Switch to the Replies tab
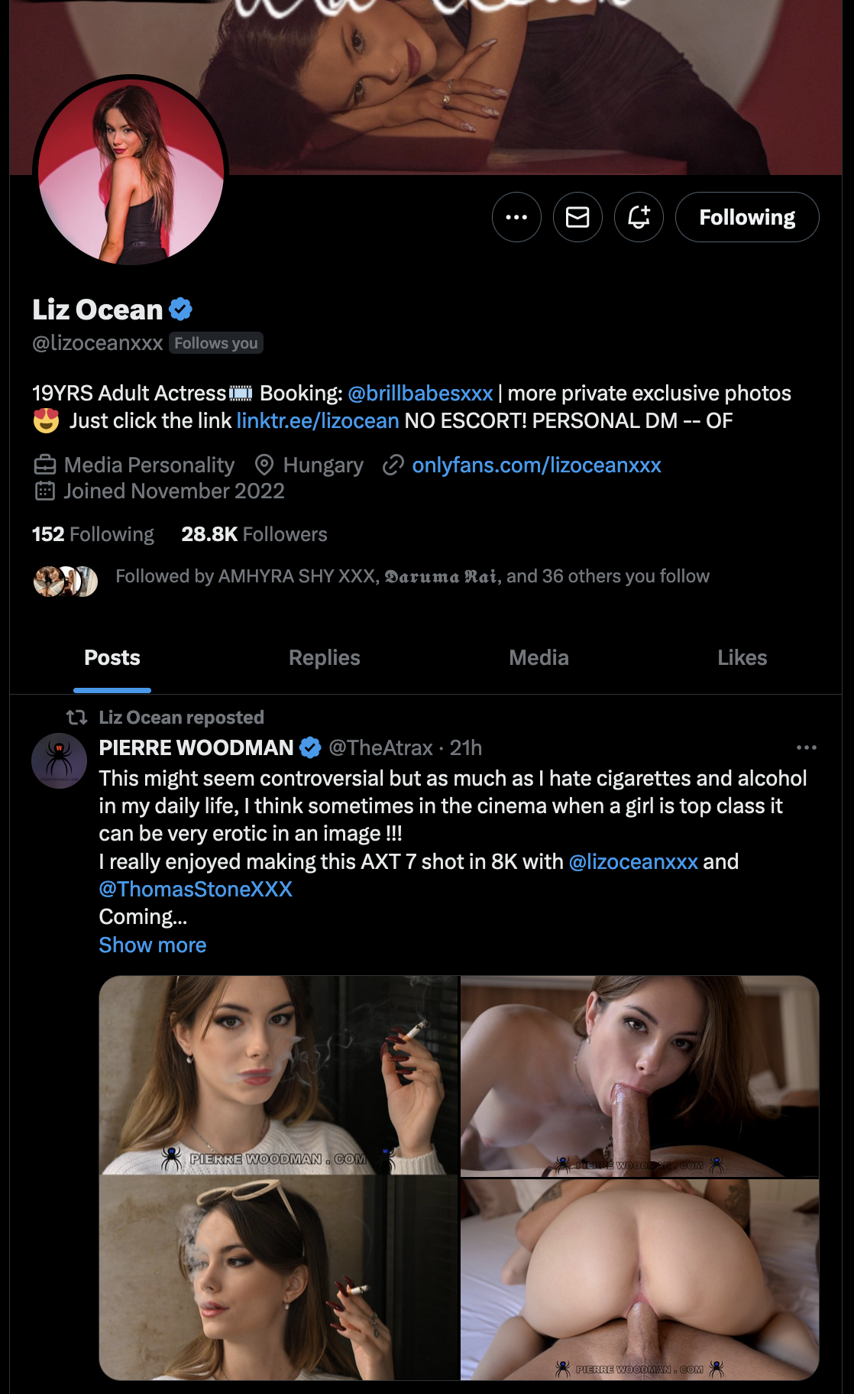The image size is (854, 1394). tap(324, 657)
